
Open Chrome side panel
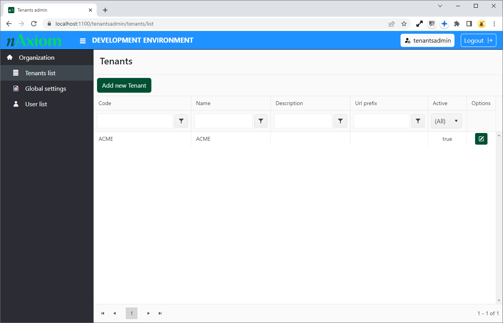pos(469,24)
